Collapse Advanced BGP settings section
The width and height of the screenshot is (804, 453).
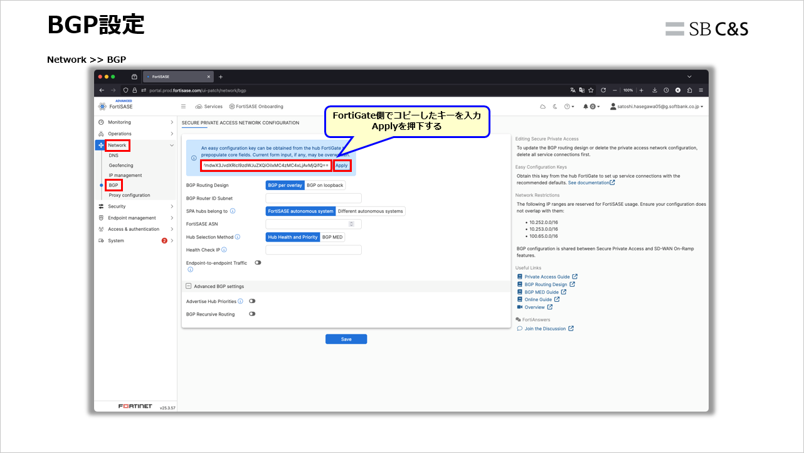[188, 286]
